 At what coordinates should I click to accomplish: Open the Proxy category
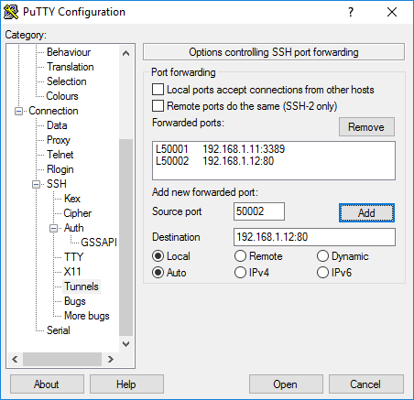(x=59, y=140)
